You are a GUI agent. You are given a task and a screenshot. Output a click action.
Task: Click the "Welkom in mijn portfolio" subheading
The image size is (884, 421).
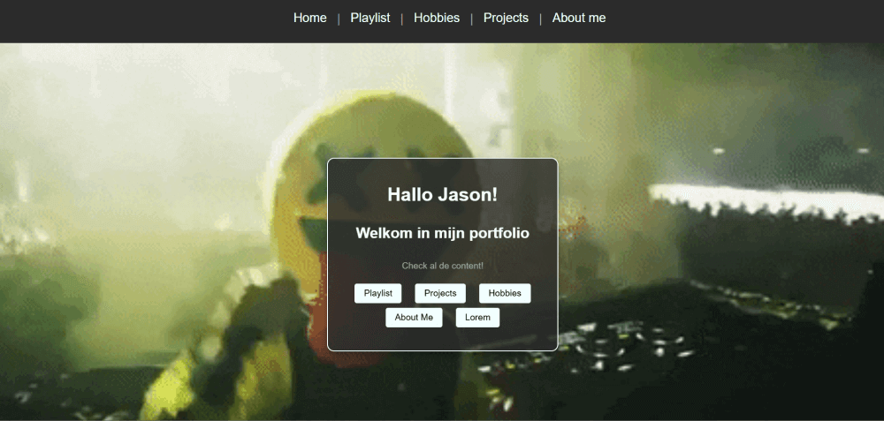[442, 233]
